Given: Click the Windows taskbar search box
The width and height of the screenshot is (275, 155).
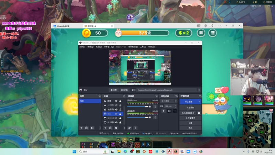Looking at the screenshot, I should (92, 152).
